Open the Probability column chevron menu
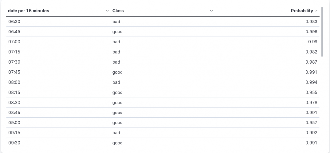 (x=316, y=11)
